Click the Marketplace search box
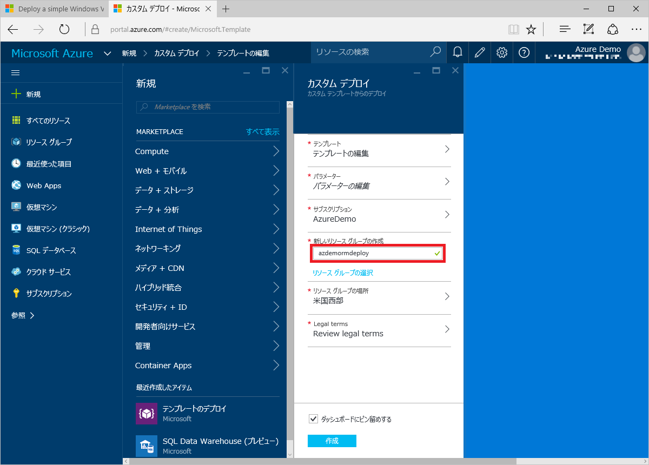Viewport: 649px width, 465px height. [208, 107]
